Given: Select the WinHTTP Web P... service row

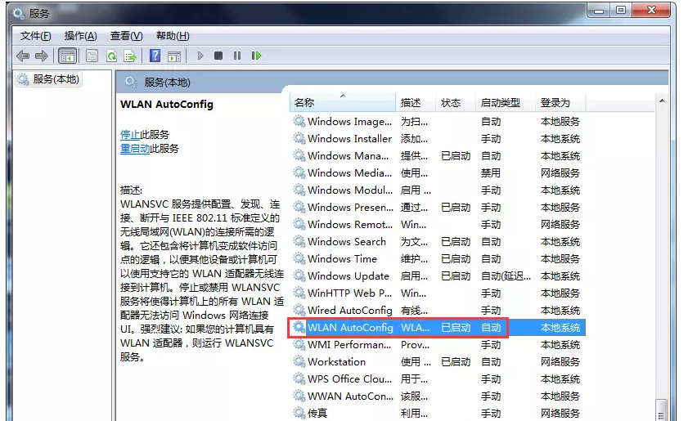Looking at the screenshot, I should tap(437, 293).
